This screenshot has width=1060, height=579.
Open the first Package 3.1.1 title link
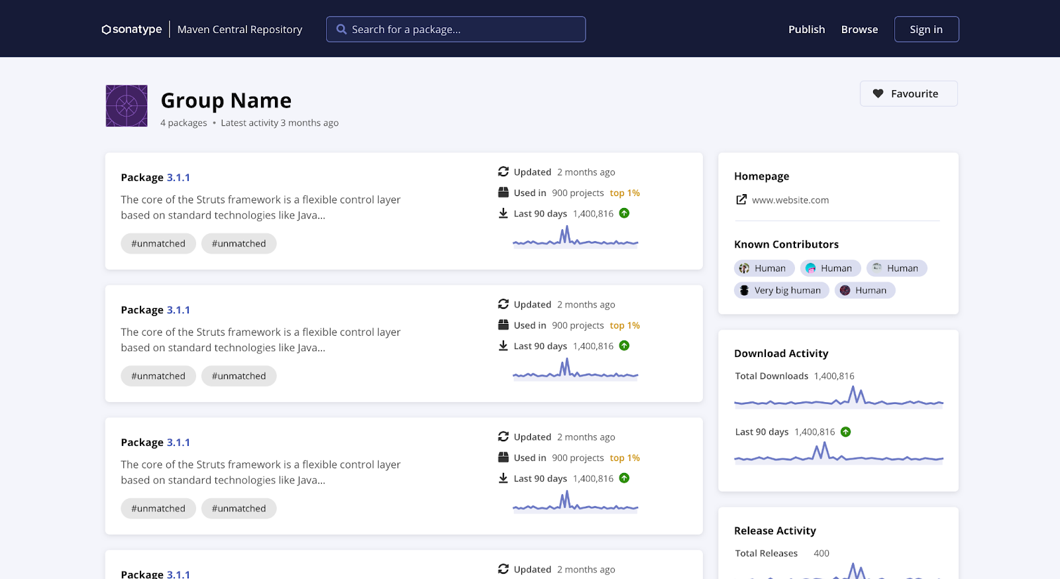click(155, 178)
